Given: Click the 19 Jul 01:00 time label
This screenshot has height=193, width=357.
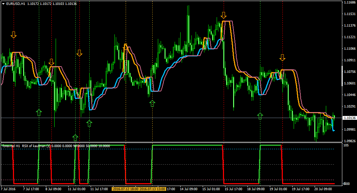Looking at the screenshot, I should [278, 189].
